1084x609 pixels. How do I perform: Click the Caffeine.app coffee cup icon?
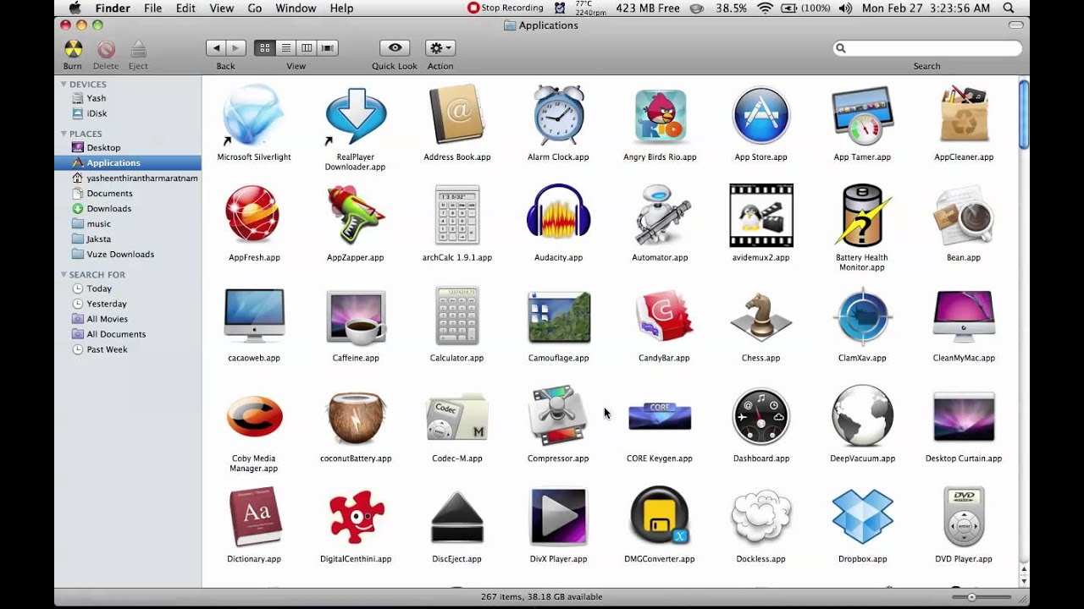tap(355, 316)
